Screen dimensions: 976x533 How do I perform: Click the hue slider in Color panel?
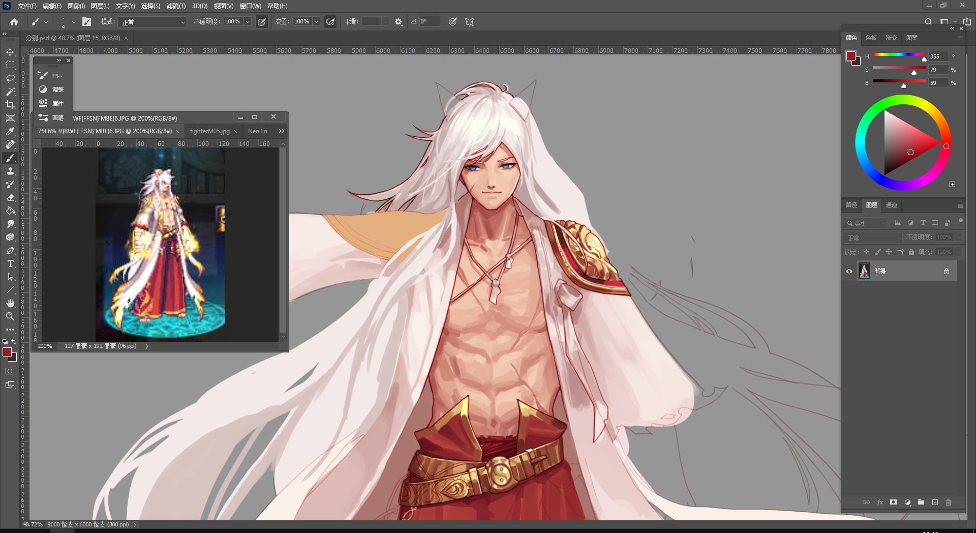click(x=899, y=54)
